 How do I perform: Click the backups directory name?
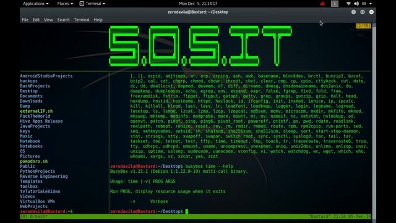pyautogui.click(x=29, y=81)
